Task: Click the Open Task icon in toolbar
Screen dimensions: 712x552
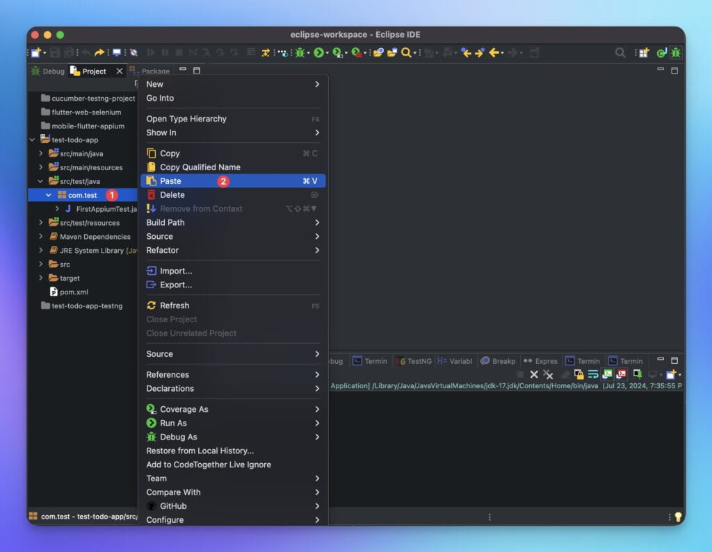Action: (x=392, y=53)
